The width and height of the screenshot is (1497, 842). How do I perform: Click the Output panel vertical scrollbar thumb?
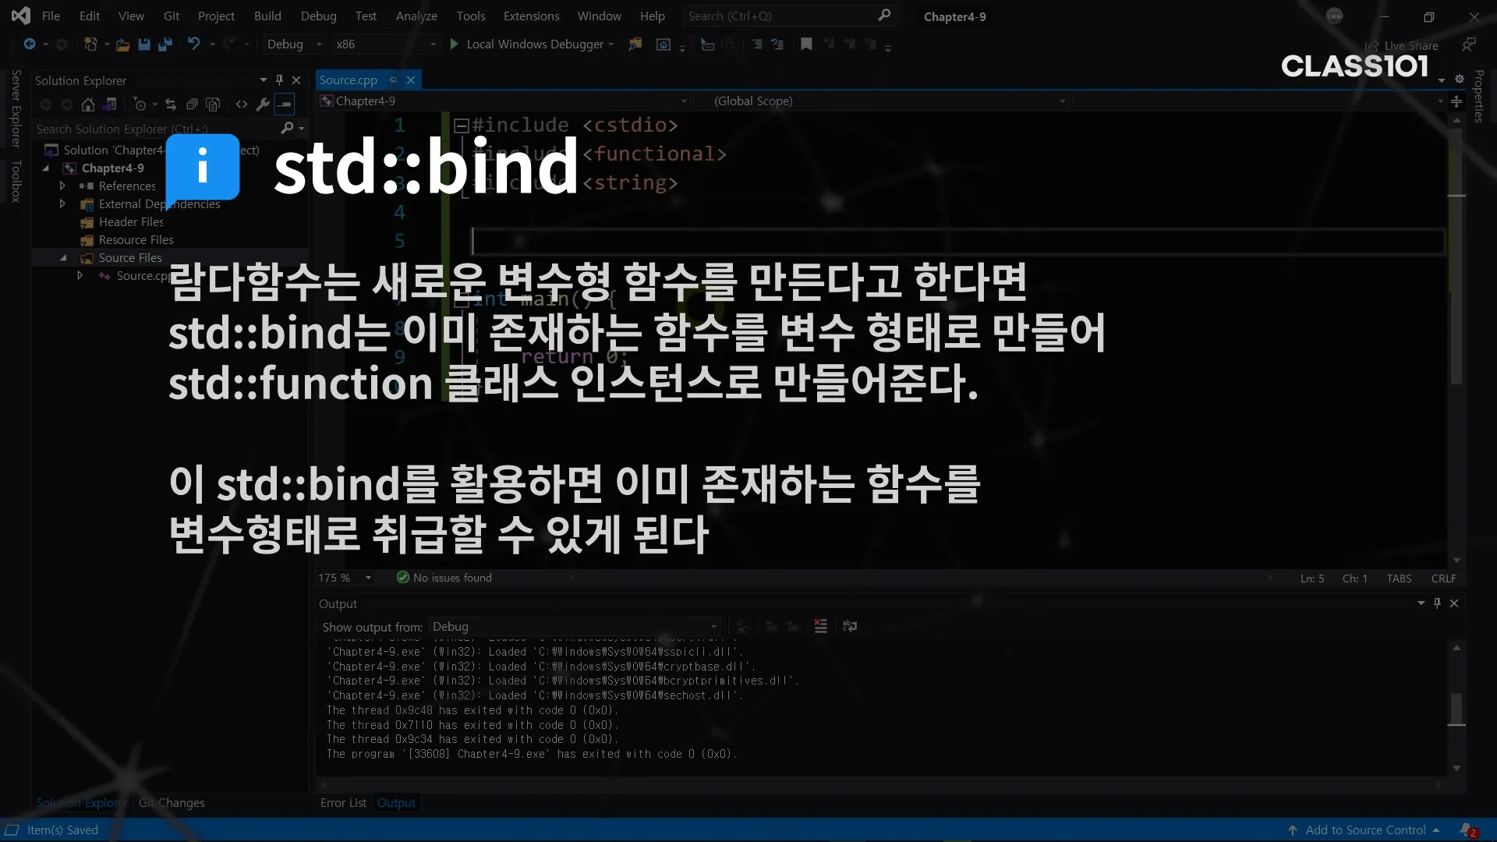click(1456, 708)
